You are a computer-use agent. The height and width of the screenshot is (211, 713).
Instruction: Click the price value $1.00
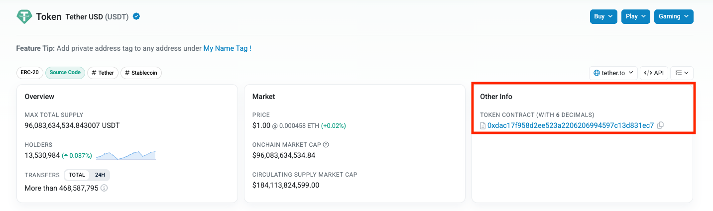260,125
